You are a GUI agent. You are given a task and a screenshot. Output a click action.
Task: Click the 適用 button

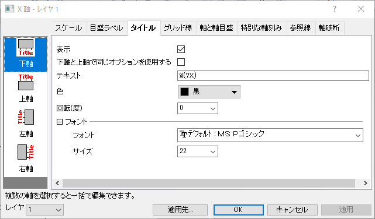tap(346, 210)
